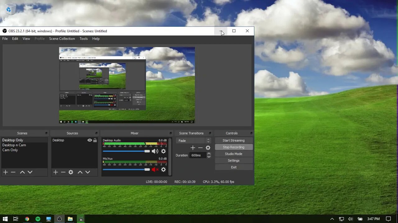Image resolution: width=398 pixels, height=223 pixels.
Task: Move the selected source down
Action: 88,172
